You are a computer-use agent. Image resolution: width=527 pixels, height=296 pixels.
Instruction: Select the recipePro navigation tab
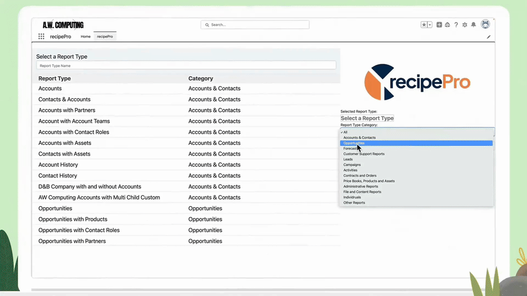click(x=105, y=36)
